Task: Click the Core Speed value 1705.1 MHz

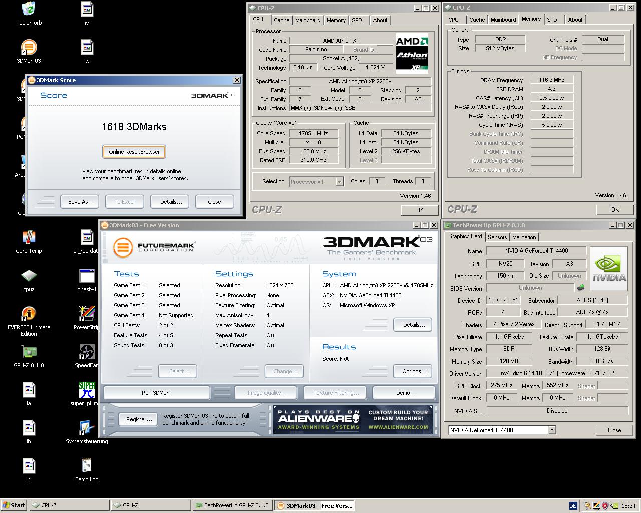Action: (313, 133)
